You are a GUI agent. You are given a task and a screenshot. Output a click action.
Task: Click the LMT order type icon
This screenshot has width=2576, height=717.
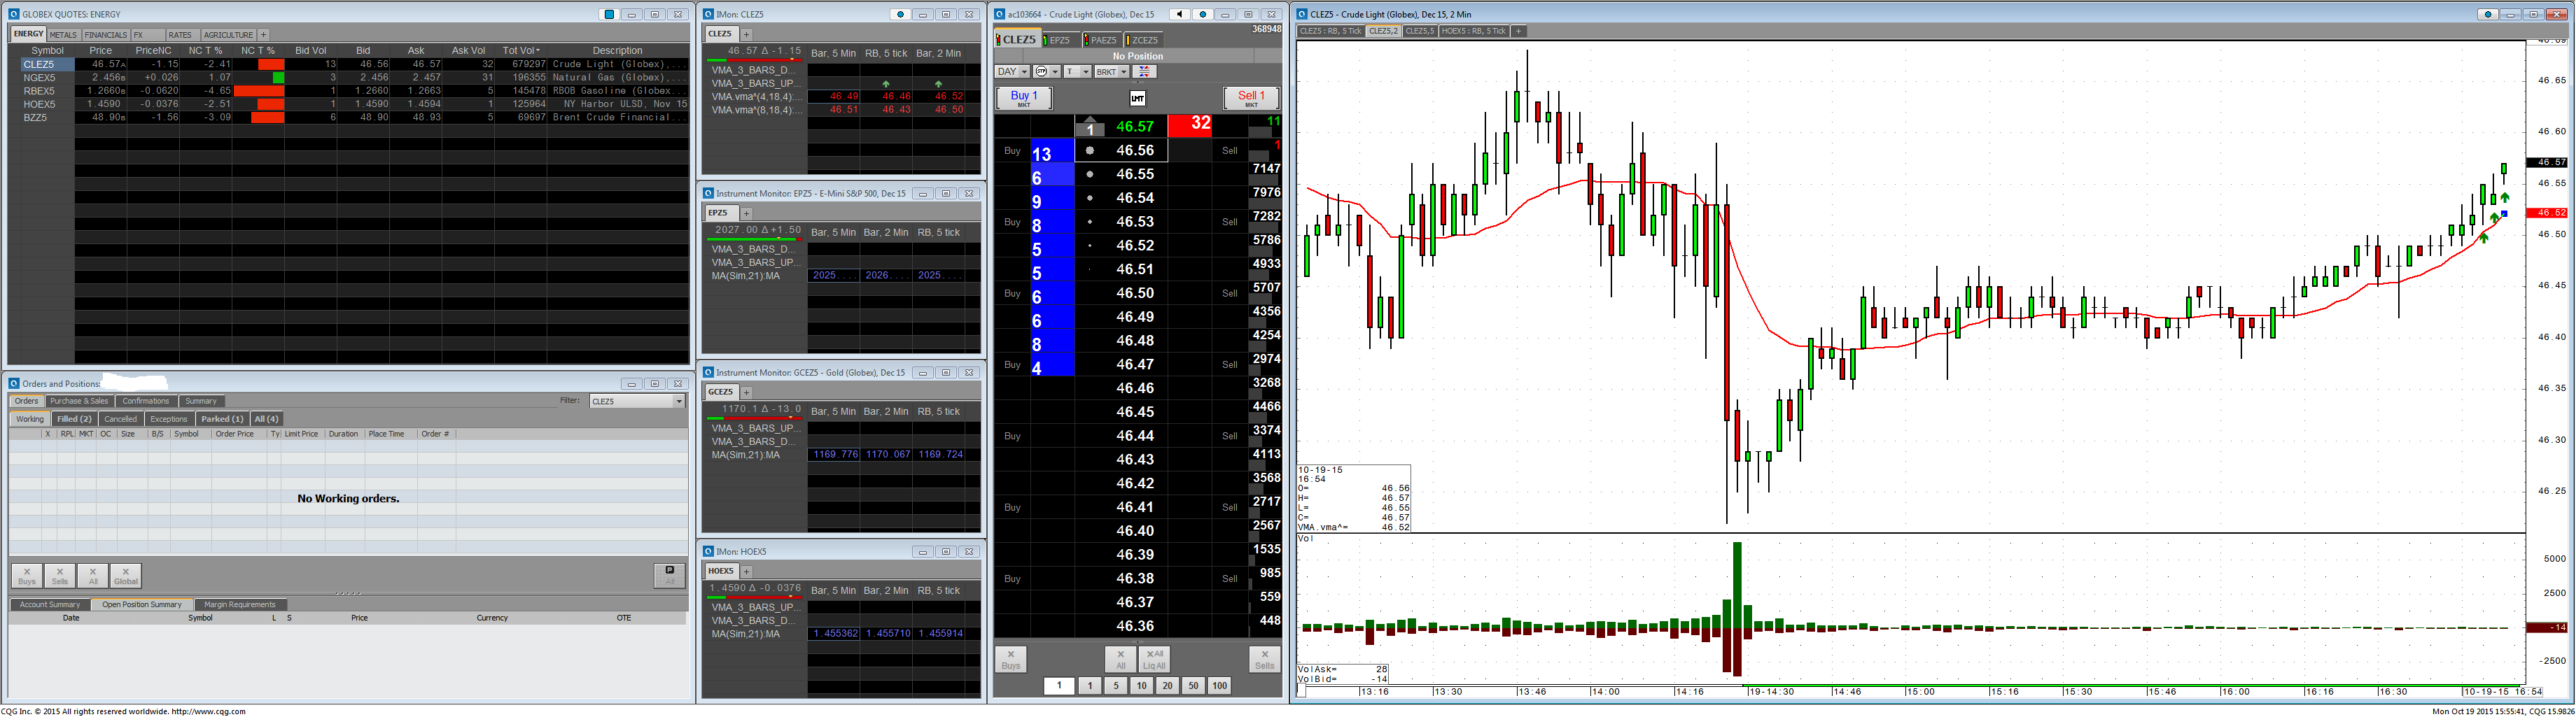click(1137, 98)
